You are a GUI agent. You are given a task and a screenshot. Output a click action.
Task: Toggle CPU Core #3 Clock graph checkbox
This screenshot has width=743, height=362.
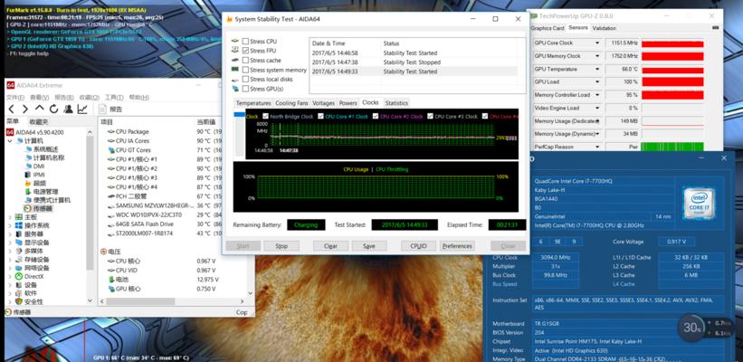click(x=430, y=116)
